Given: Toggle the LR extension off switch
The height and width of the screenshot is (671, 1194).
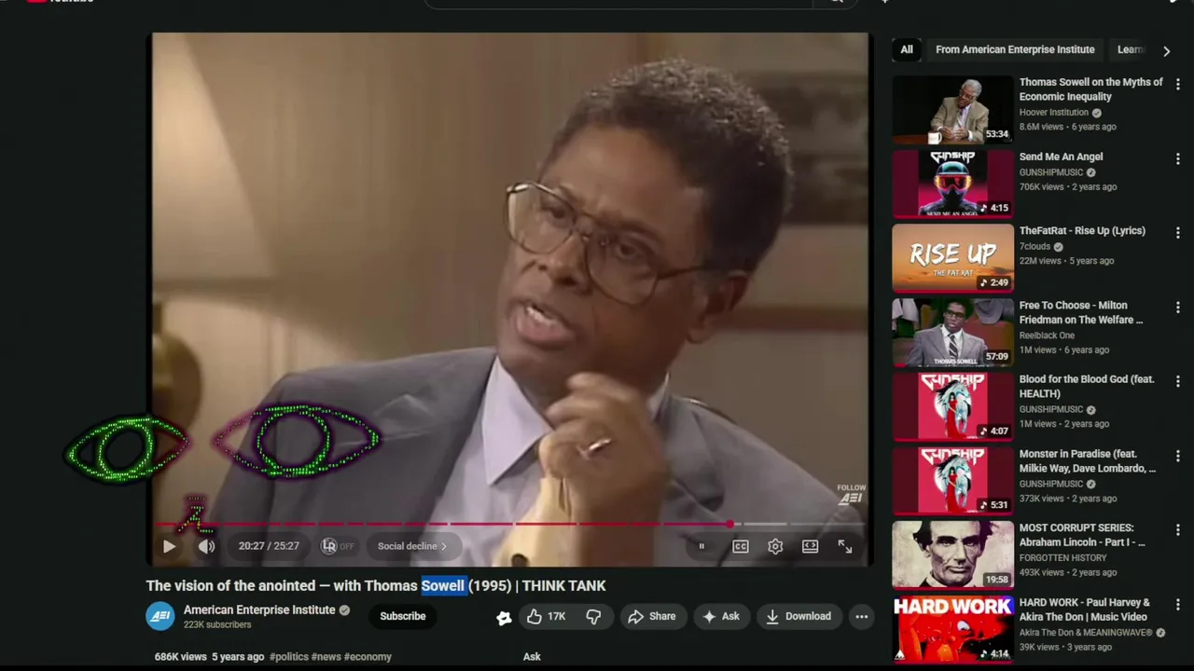Looking at the screenshot, I should tap(338, 546).
